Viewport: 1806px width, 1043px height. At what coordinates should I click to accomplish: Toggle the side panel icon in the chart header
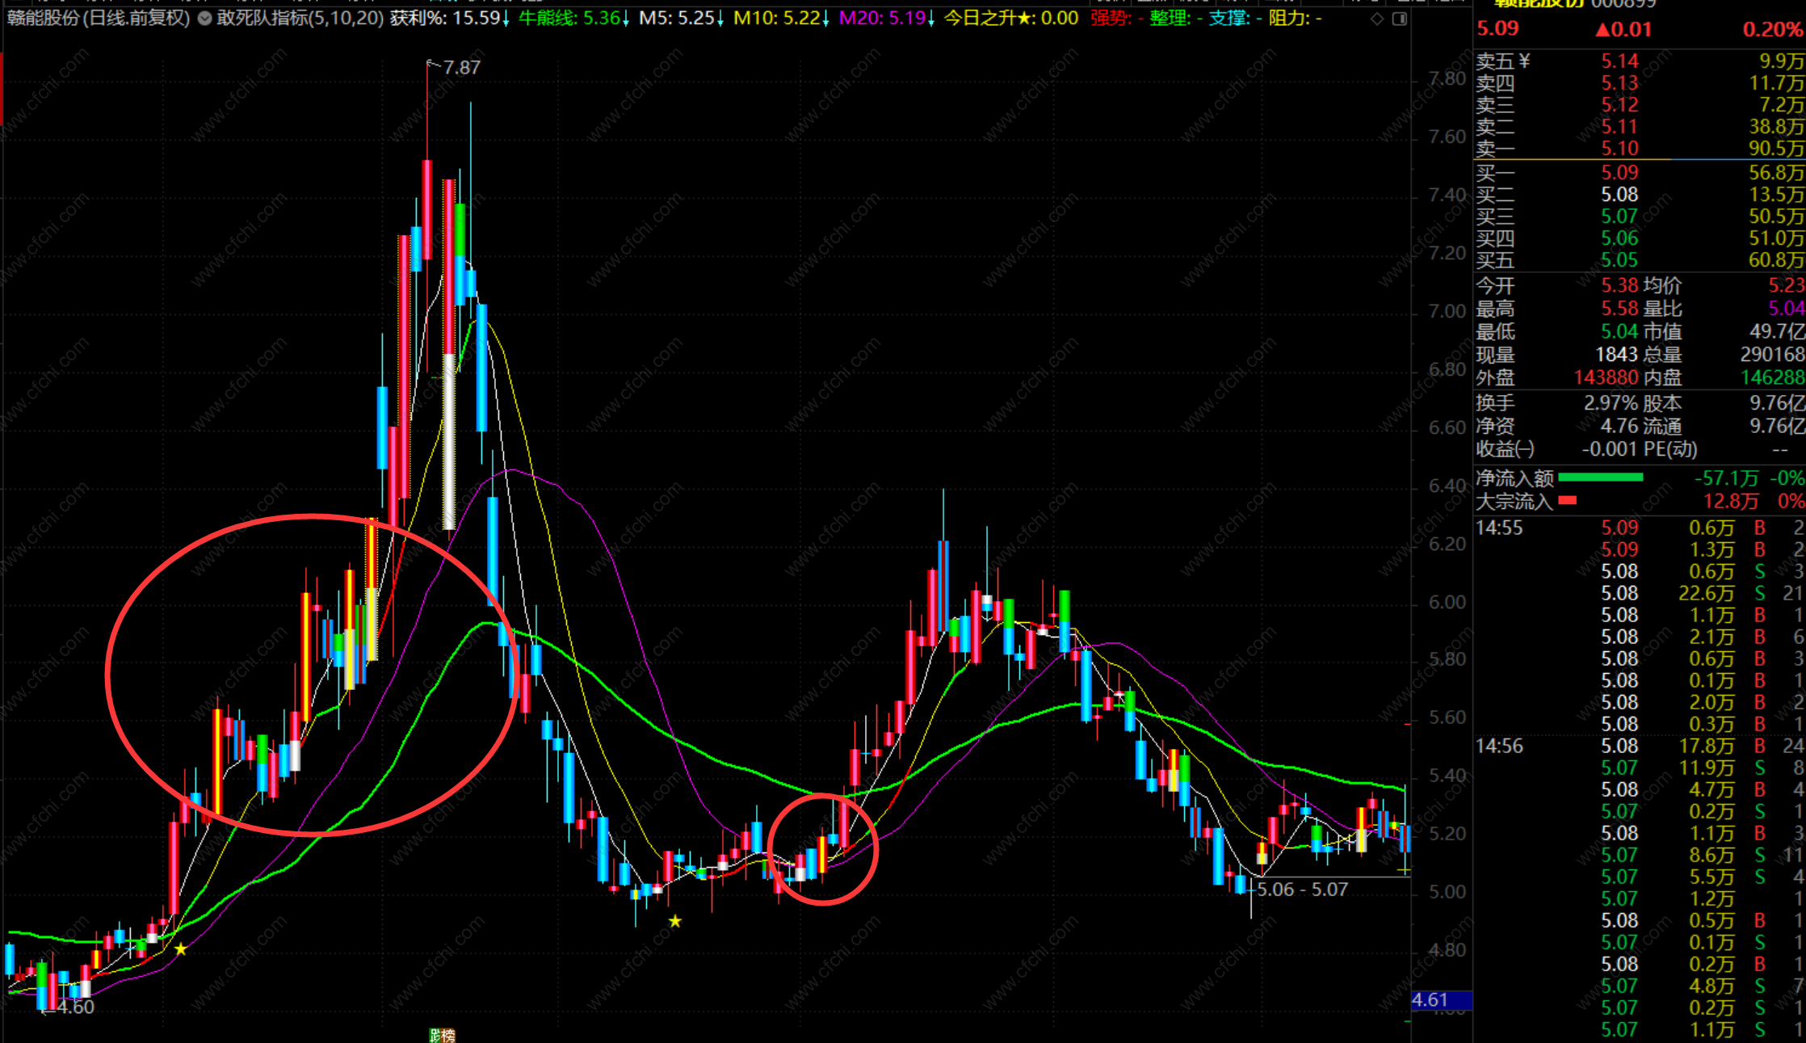pos(1400,19)
